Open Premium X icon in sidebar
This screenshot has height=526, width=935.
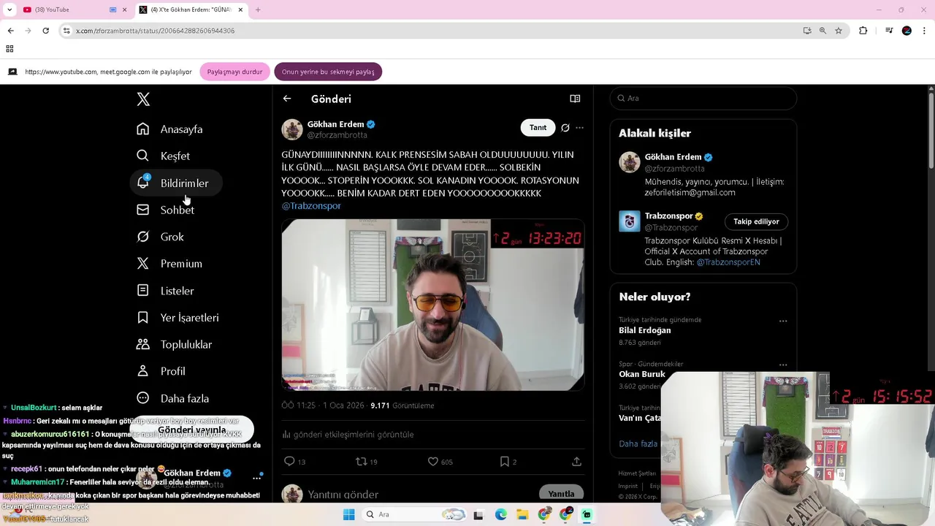(143, 264)
